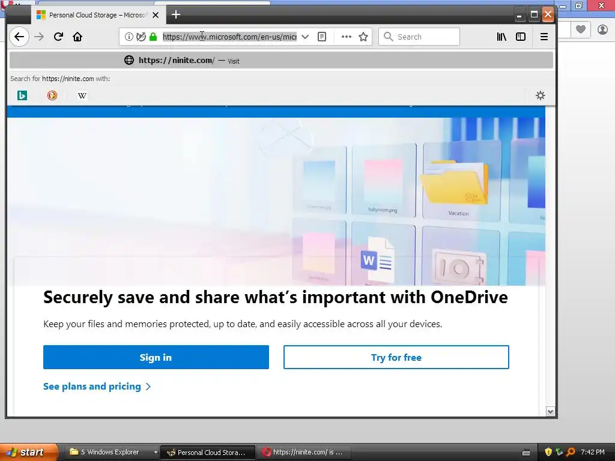615x461 pixels.
Task: Search with the DuckDuckGo engine icon
Action: pyautogui.click(x=52, y=95)
